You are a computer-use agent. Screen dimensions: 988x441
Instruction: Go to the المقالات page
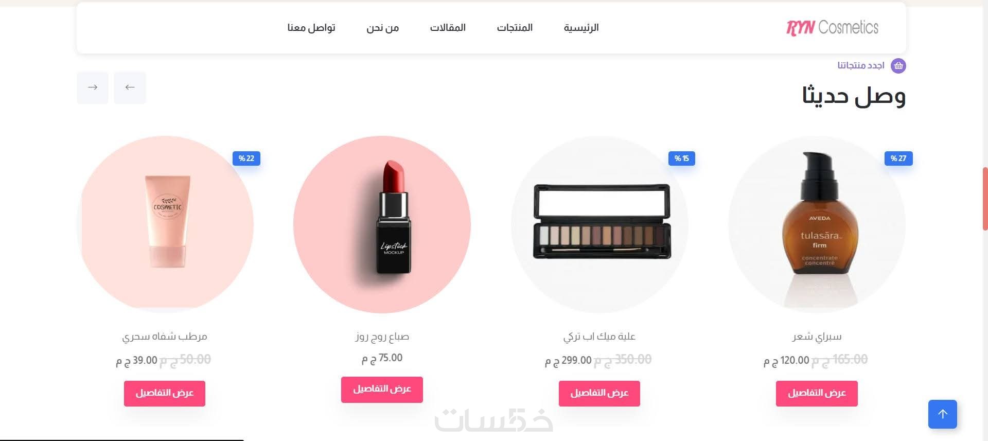(x=448, y=28)
